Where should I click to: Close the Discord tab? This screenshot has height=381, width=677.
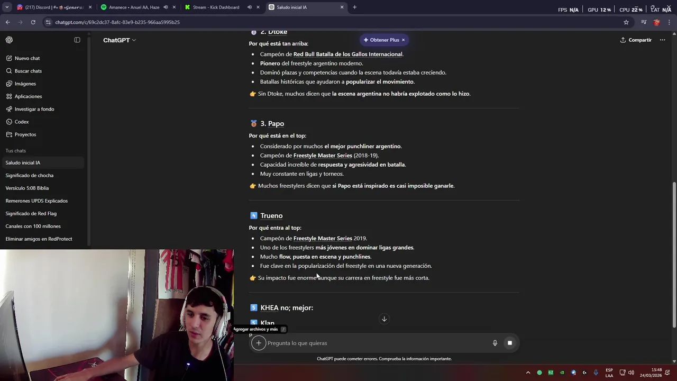[89, 7]
